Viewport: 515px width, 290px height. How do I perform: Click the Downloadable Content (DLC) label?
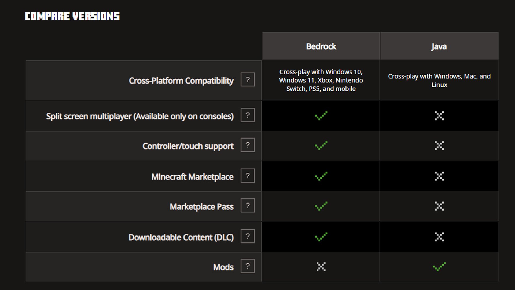(x=181, y=237)
